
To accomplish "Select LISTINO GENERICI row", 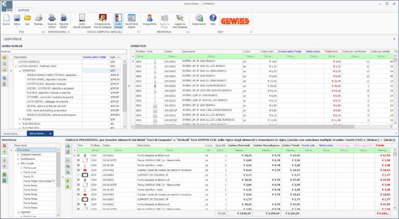I will [x=29, y=62].
